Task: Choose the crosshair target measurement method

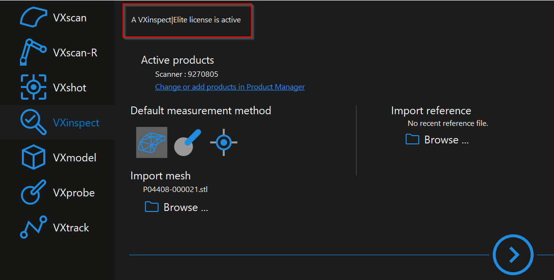Action: [224, 142]
